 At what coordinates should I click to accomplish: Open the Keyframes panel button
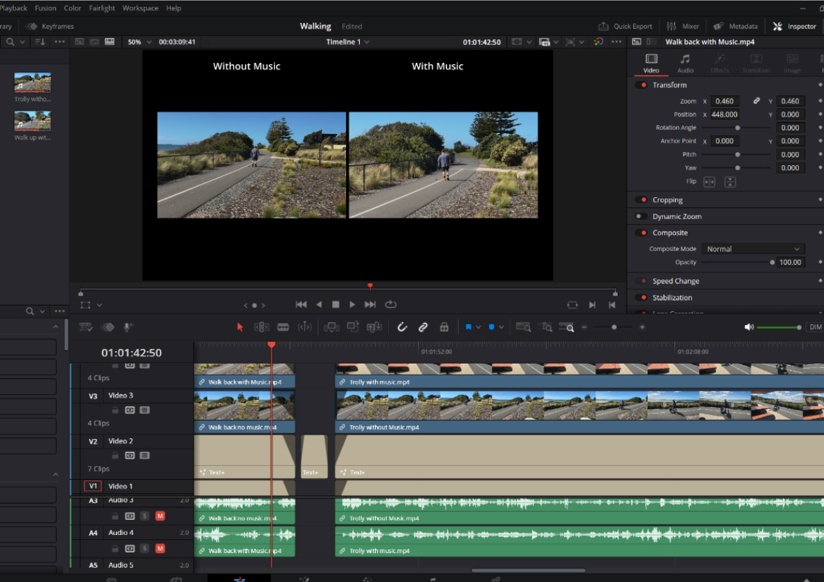50,26
